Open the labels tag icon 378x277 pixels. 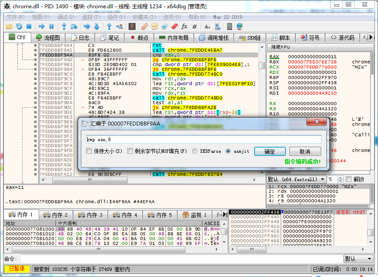point(165,26)
